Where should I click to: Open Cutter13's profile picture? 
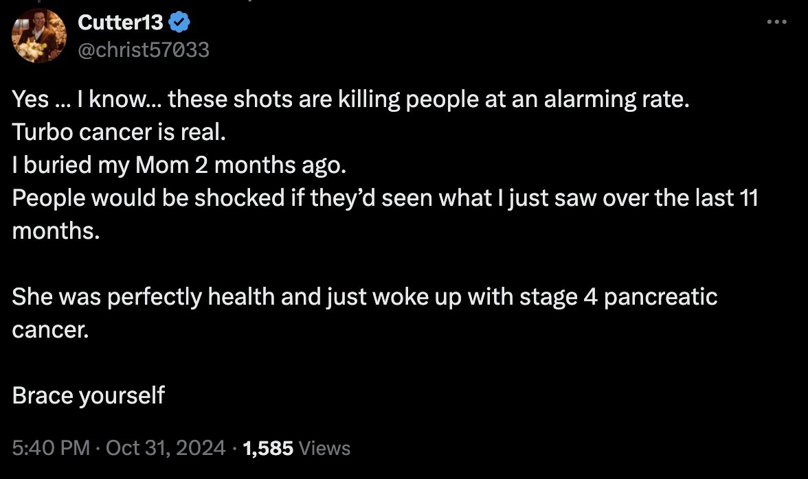tap(39, 36)
